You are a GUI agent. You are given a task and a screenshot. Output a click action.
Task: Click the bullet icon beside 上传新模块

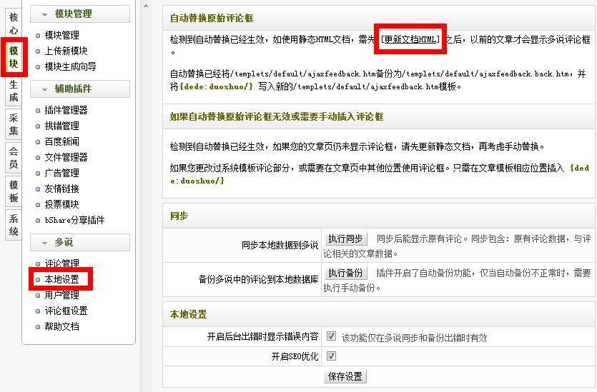pyautogui.click(x=38, y=51)
